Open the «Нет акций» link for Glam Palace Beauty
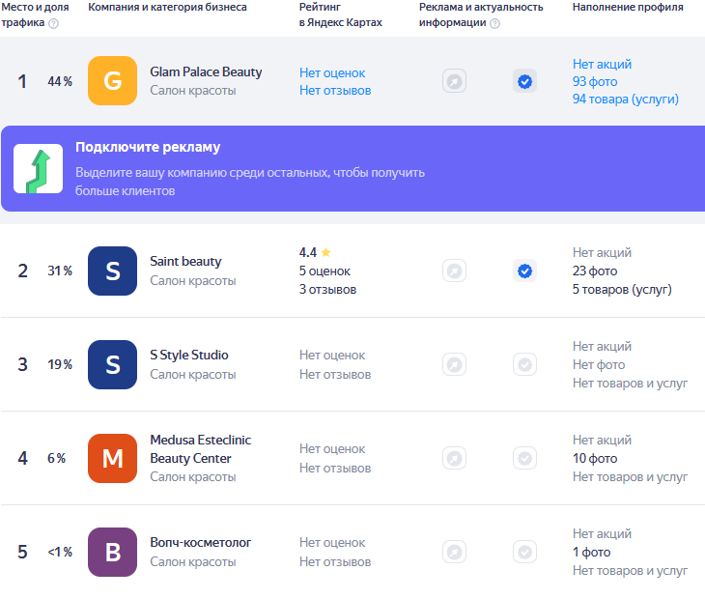 point(602,65)
